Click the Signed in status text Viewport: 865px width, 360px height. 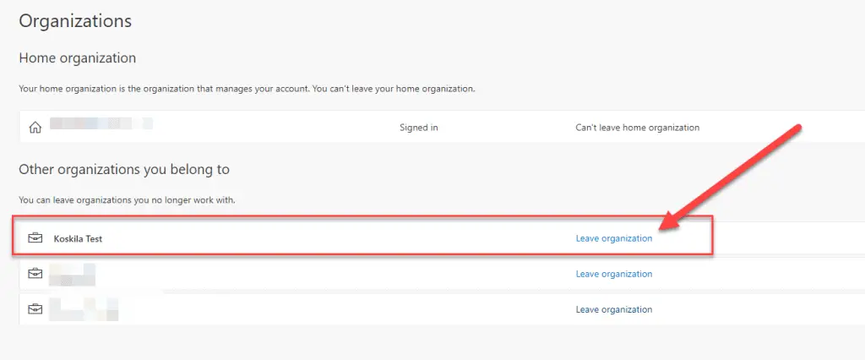coord(418,128)
